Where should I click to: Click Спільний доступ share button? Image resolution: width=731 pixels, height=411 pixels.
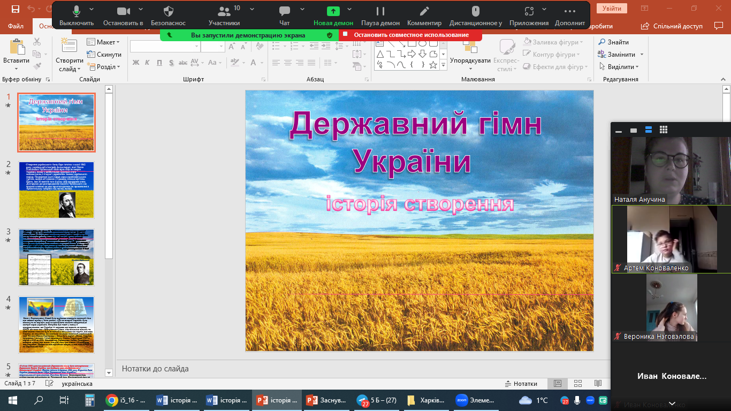coord(672,26)
